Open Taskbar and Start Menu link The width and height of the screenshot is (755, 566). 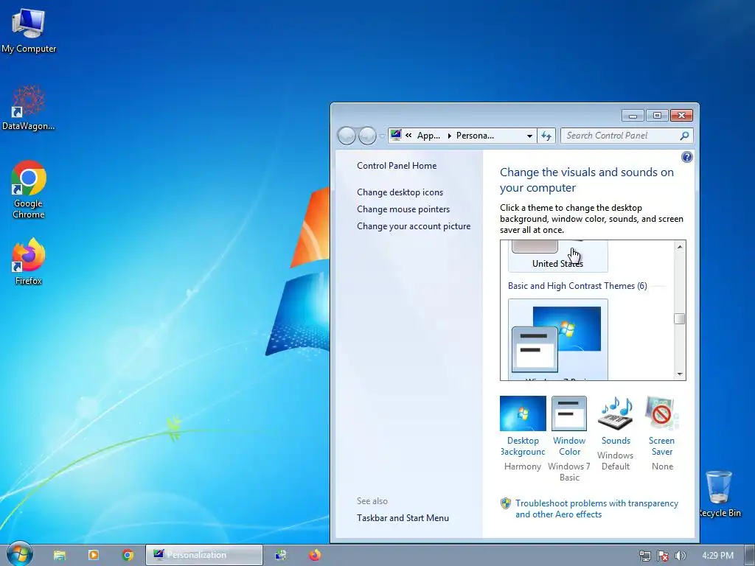pos(403,518)
